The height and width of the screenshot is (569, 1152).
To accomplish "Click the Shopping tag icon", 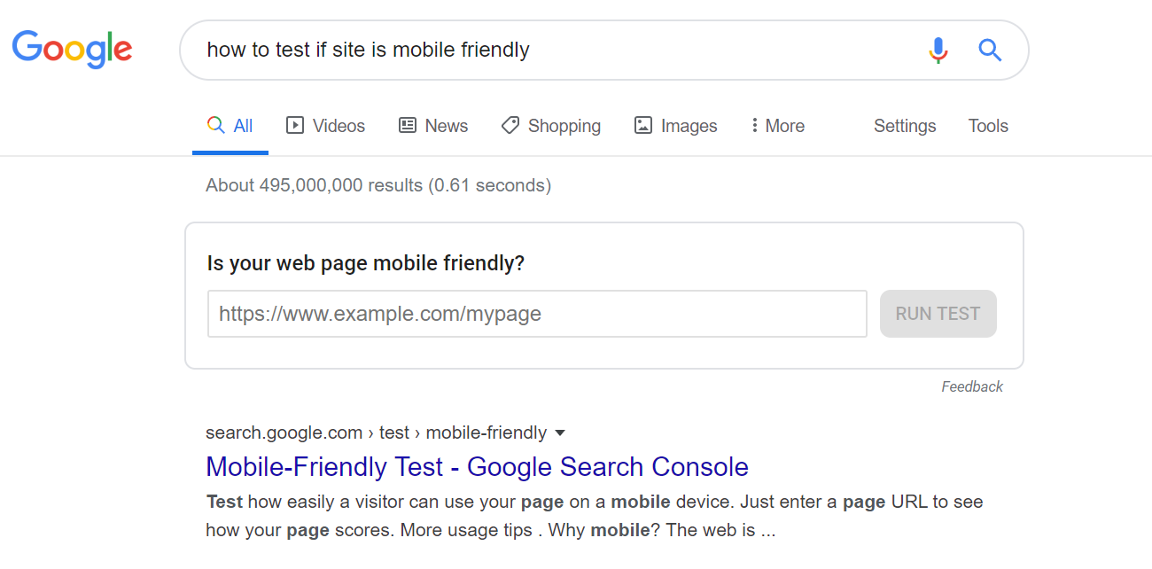I will 510,126.
